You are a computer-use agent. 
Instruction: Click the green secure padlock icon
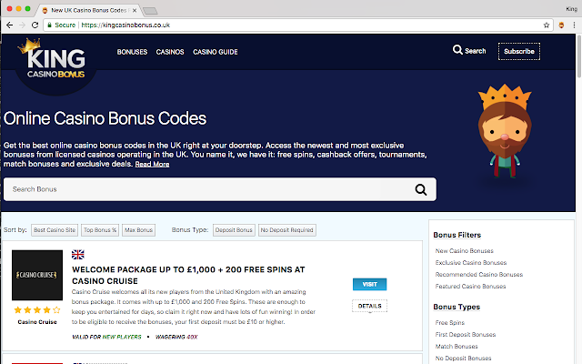[x=49, y=25]
